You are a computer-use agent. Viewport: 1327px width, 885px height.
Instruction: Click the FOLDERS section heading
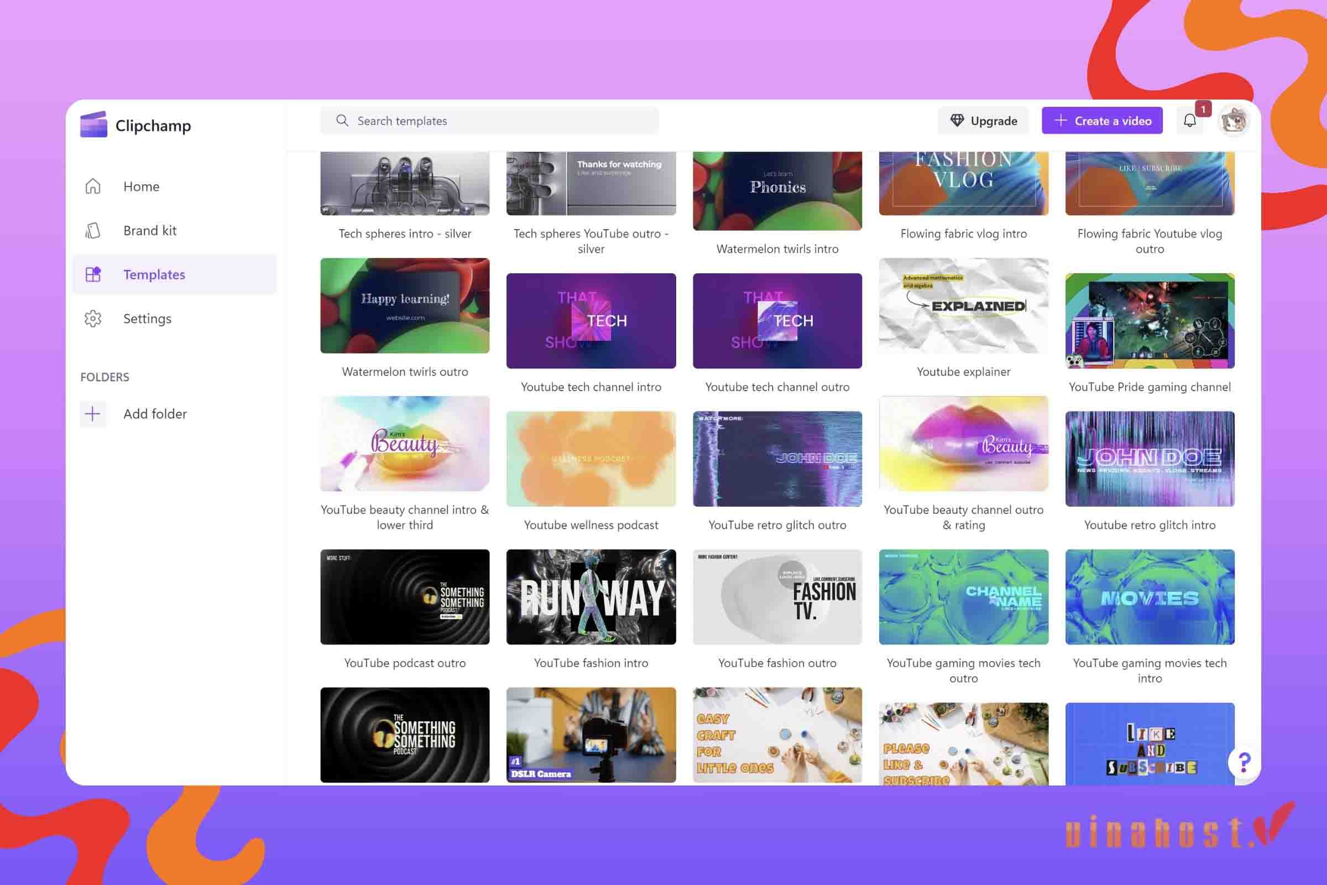coord(105,377)
